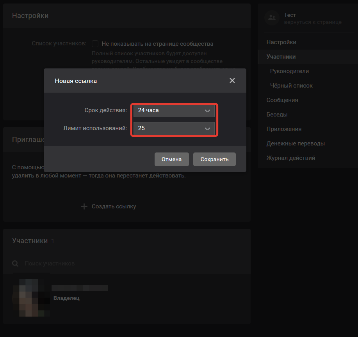Click the Сохранить button
The width and height of the screenshot is (358, 337).
pyautogui.click(x=214, y=160)
